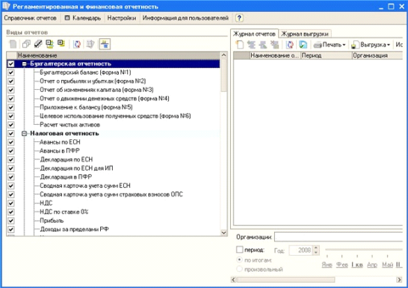Screen dimensions: 408x288
Task: Uncheck Бухгалтерский баланс (форма №1) checkbox
Action: 11,73
